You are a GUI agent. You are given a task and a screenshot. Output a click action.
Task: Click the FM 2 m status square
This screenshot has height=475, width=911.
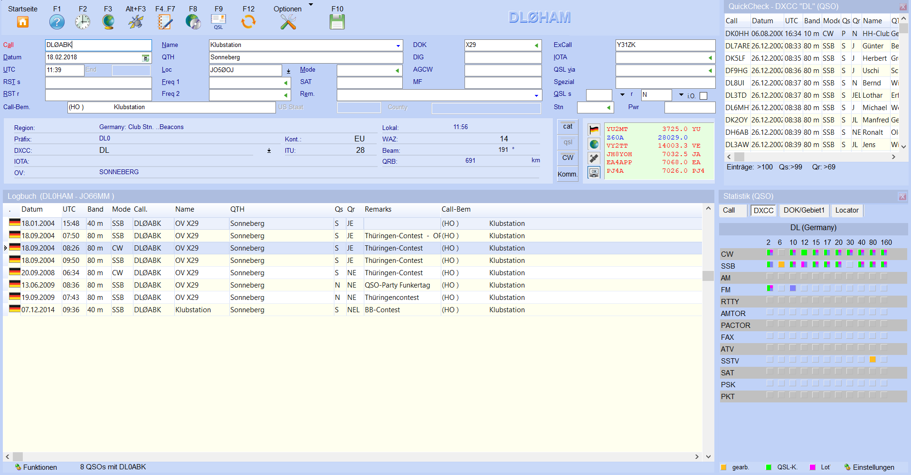point(770,288)
